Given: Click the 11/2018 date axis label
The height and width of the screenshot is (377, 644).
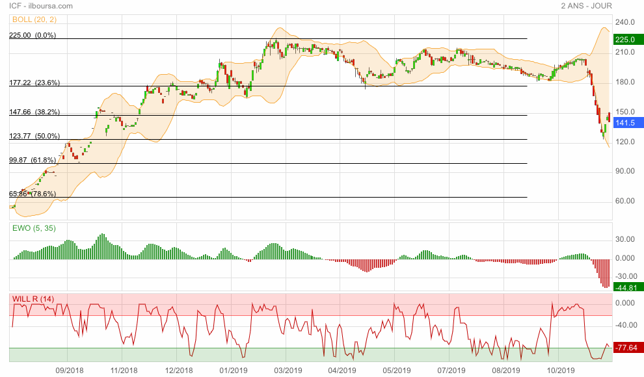Looking at the screenshot, I should pyautogui.click(x=124, y=370).
